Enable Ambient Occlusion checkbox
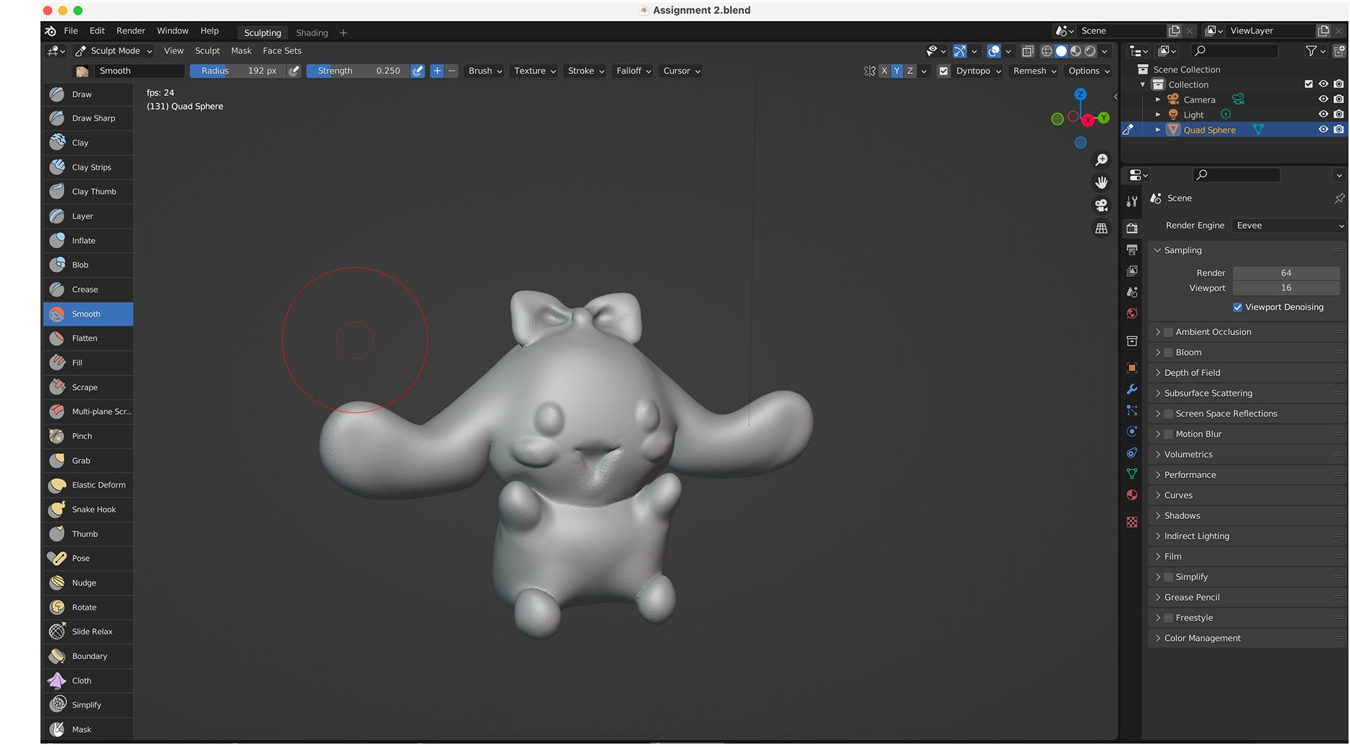Screen dimensions: 1350x747 click(x=1169, y=332)
